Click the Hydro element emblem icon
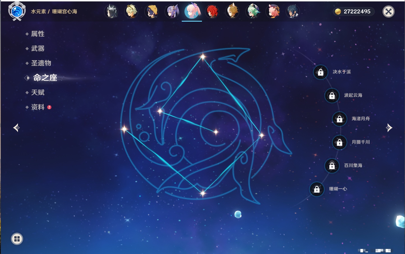This screenshot has height=254, width=405. [x=17, y=11]
